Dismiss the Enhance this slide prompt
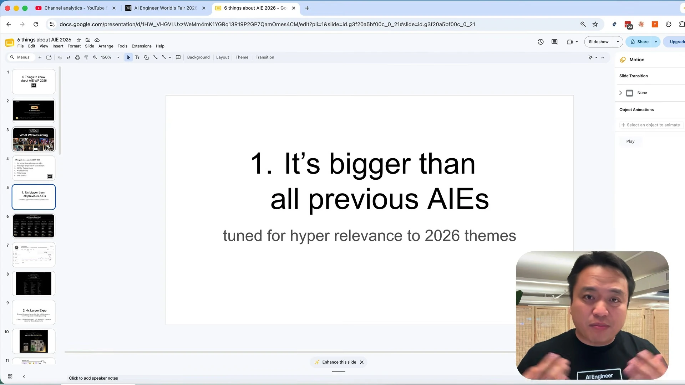This screenshot has height=385, width=685. coord(362,362)
